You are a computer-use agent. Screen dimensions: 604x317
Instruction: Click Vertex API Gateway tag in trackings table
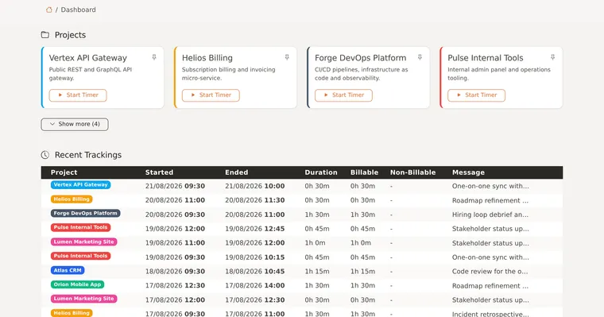pos(80,185)
